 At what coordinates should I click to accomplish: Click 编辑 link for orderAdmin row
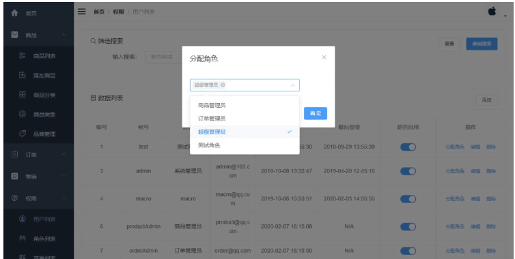tap(475, 251)
